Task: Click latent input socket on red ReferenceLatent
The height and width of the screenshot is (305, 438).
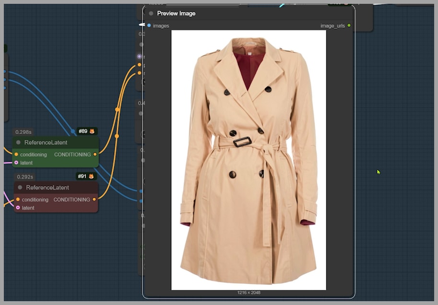Action: tap(18, 208)
